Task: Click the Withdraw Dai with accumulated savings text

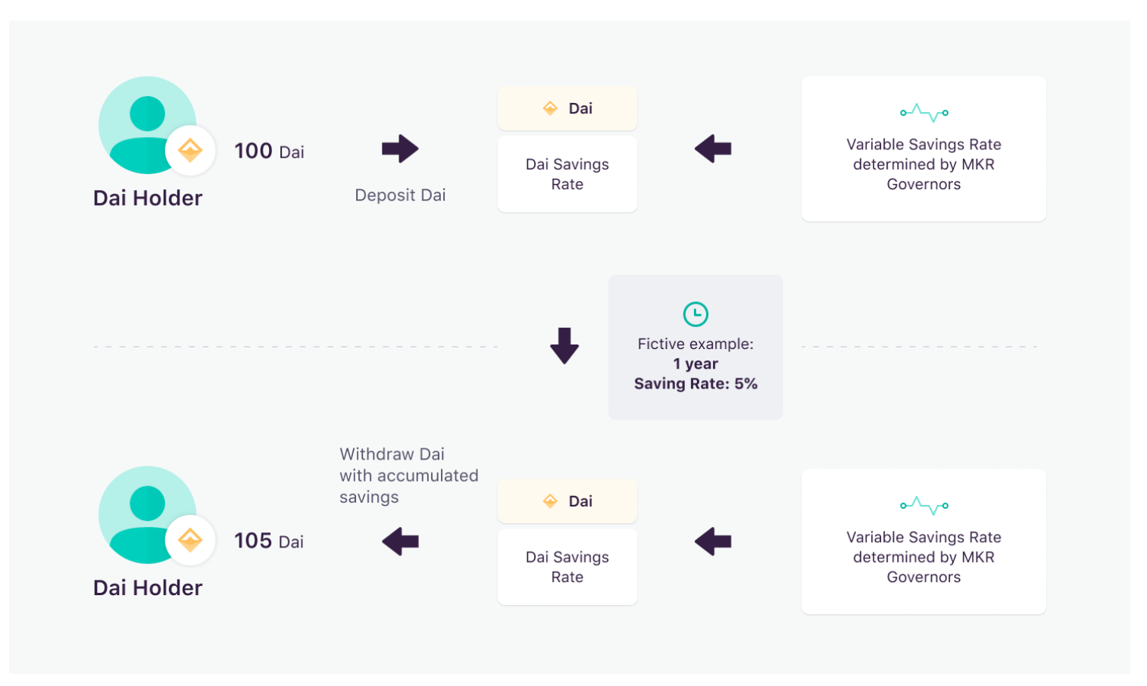Action: [409, 476]
